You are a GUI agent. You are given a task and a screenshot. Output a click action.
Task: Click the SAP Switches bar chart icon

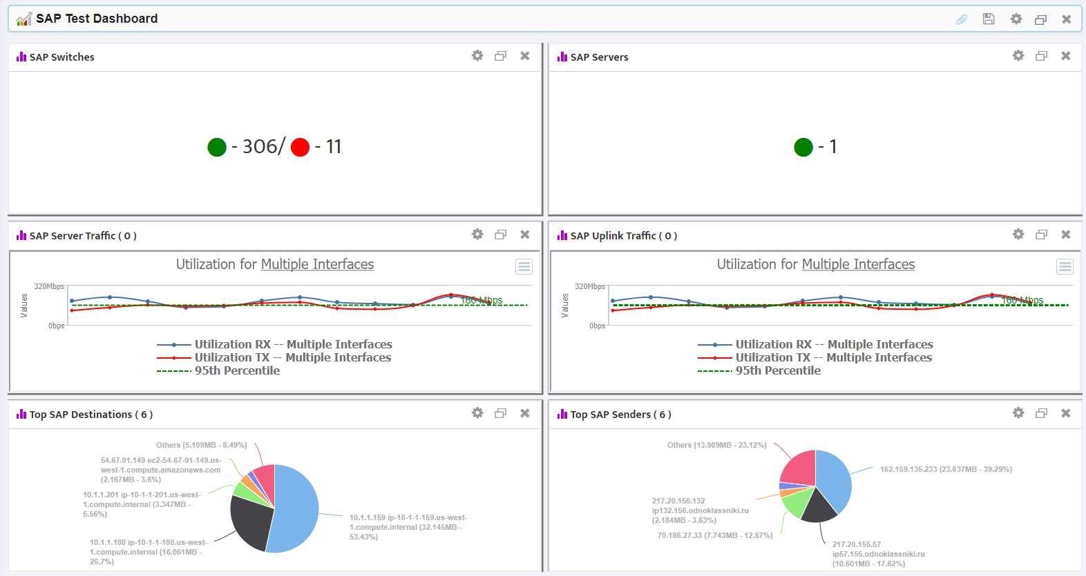(21, 57)
